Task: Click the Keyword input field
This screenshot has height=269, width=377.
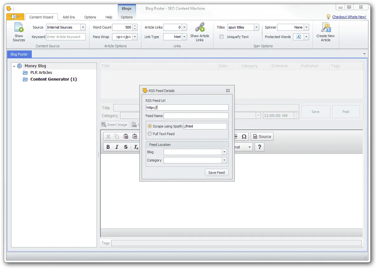Action: pos(66,37)
